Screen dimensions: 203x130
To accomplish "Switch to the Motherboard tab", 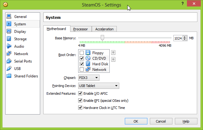I will pyautogui.click(x=56, y=29).
